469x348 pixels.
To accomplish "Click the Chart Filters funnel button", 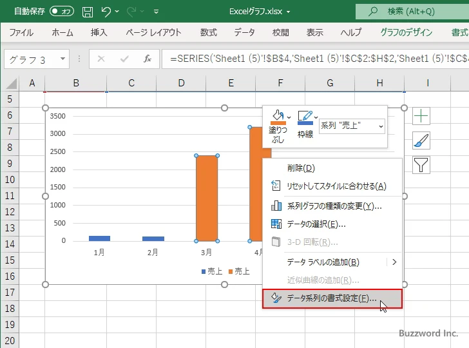I will coord(421,165).
